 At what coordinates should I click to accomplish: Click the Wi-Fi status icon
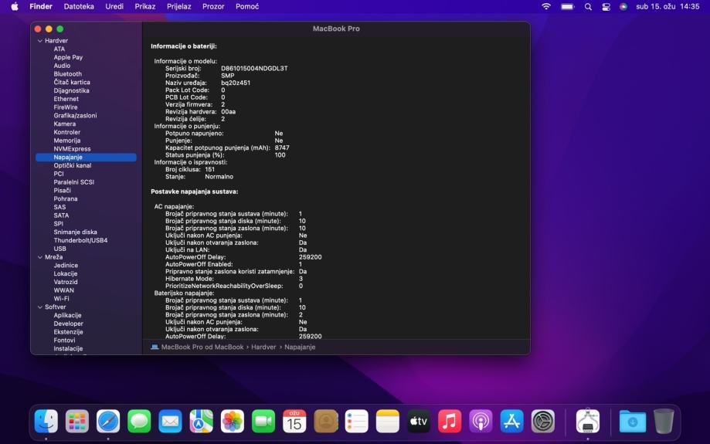point(546,6)
